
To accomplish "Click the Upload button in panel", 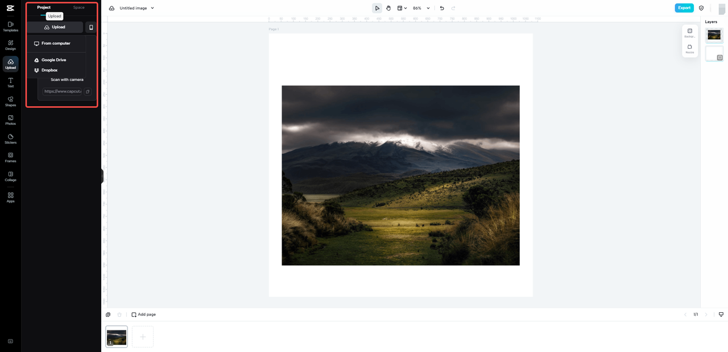I will 55,27.
